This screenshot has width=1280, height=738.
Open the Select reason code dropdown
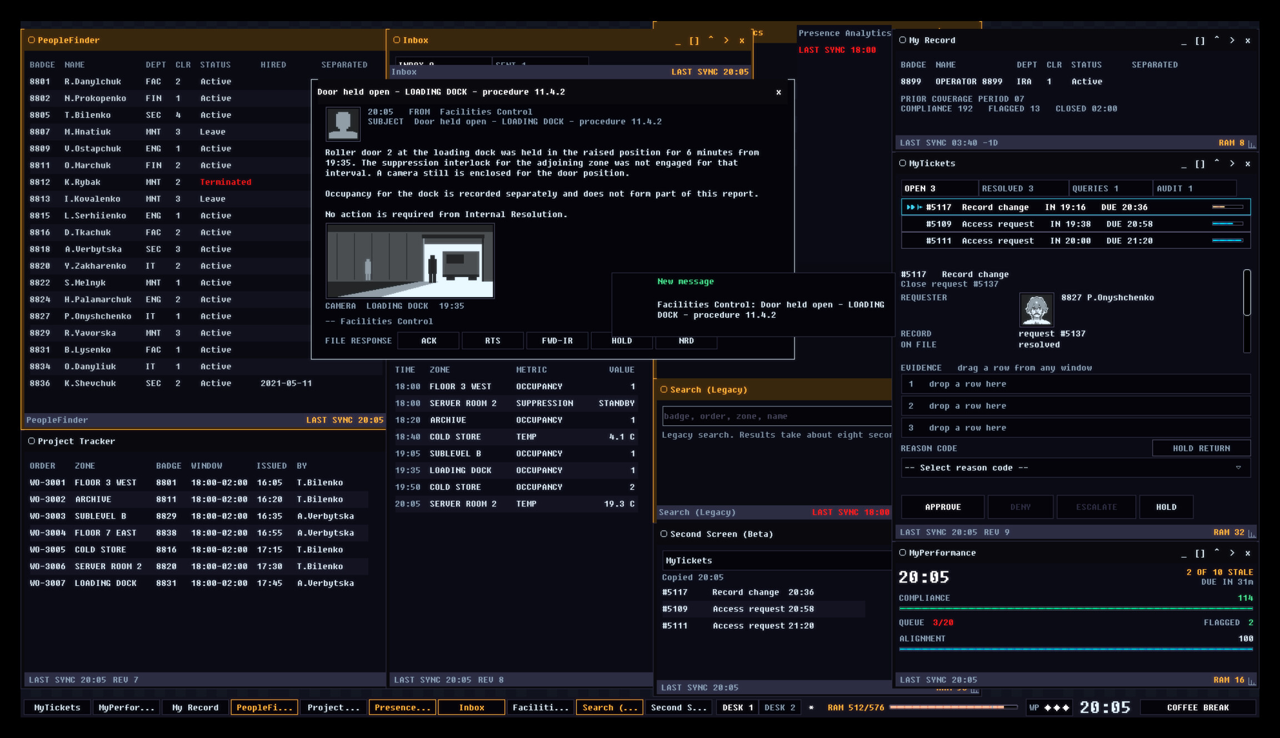coord(1076,468)
